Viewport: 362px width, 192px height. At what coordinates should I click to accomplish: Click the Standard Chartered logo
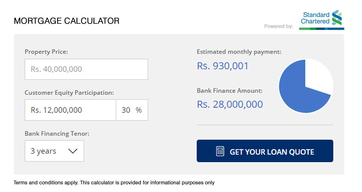coord(322,20)
